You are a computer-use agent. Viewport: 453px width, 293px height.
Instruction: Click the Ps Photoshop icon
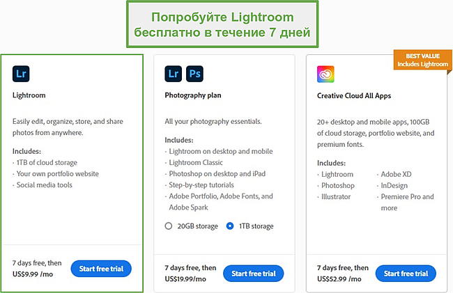pyautogui.click(x=194, y=74)
